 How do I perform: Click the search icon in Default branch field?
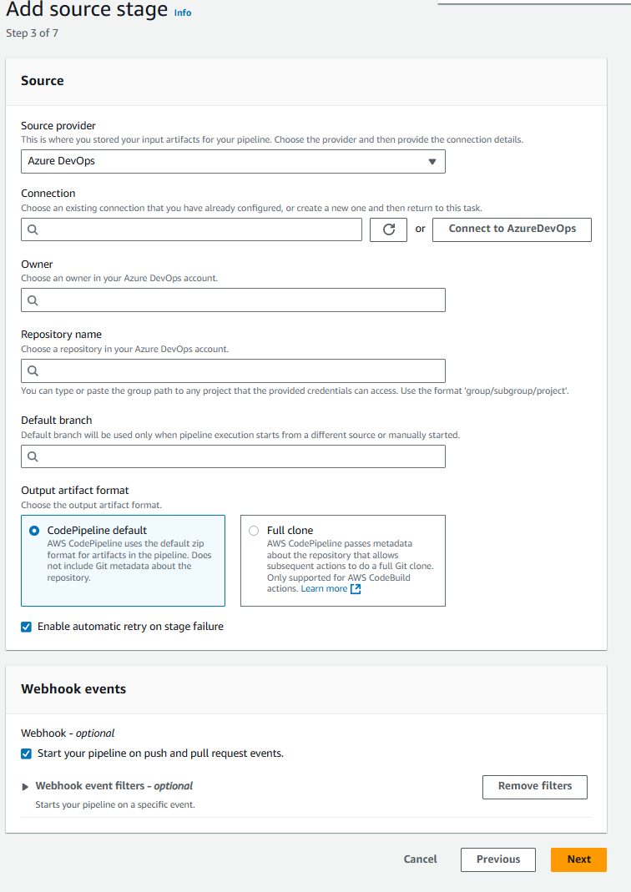pos(32,456)
